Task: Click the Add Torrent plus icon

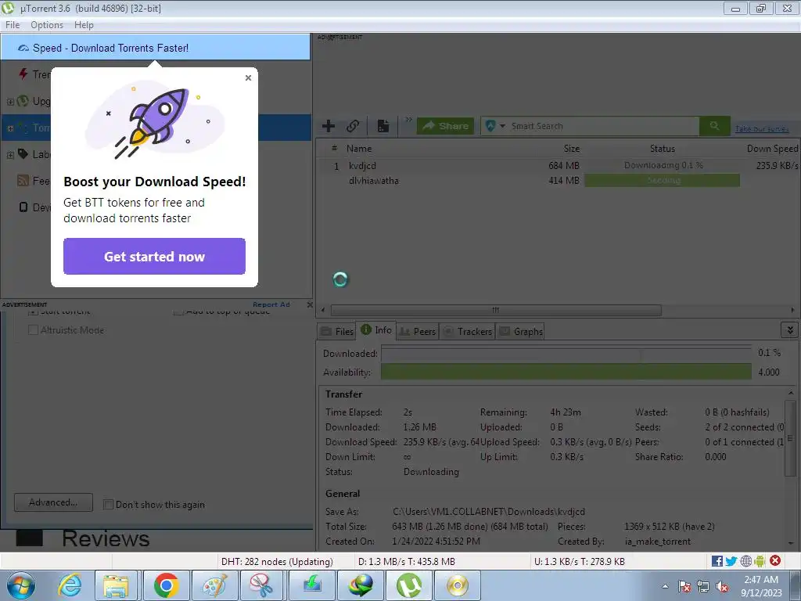Action: [329, 126]
